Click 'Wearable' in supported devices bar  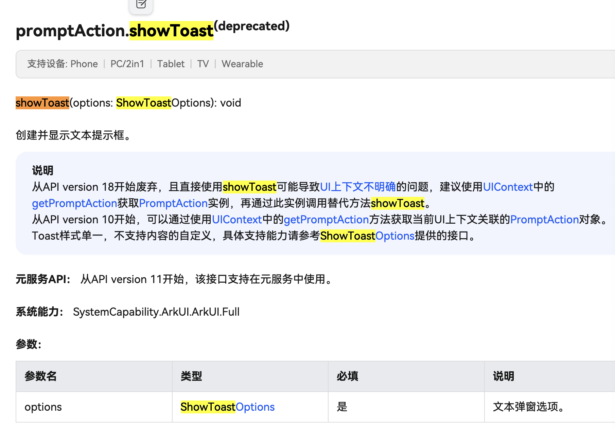pos(242,64)
